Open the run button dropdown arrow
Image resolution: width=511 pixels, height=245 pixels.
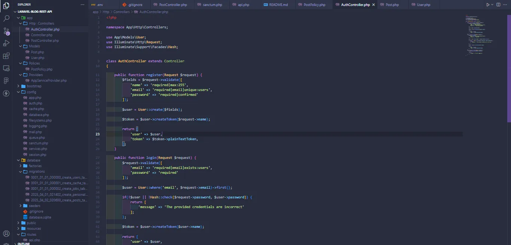[492, 4]
